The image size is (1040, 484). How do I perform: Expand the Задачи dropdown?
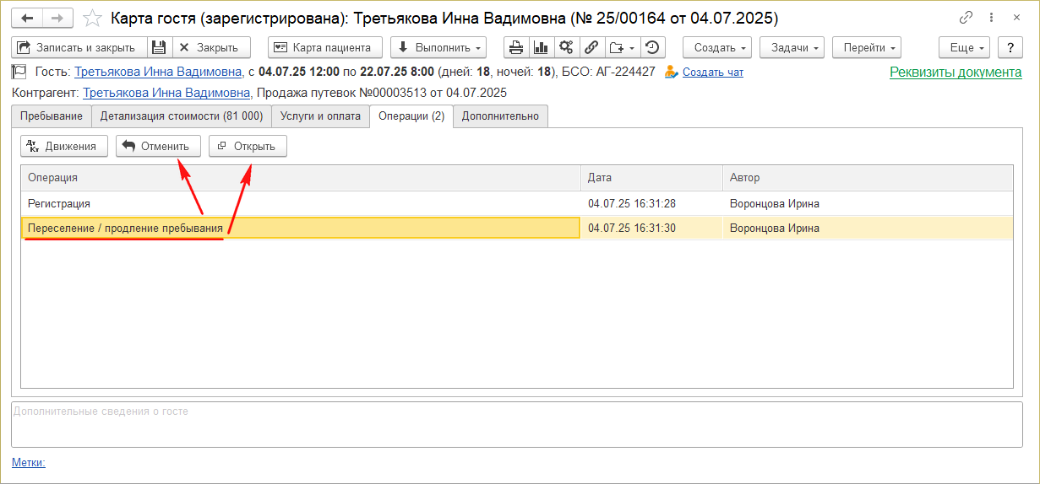tap(792, 48)
